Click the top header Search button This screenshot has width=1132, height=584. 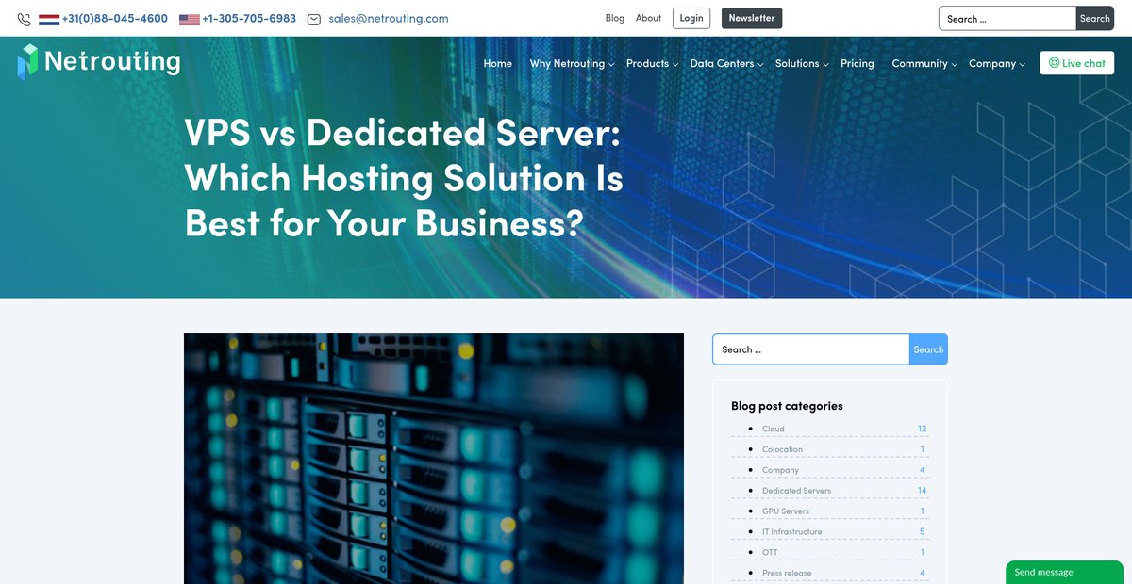(1095, 18)
